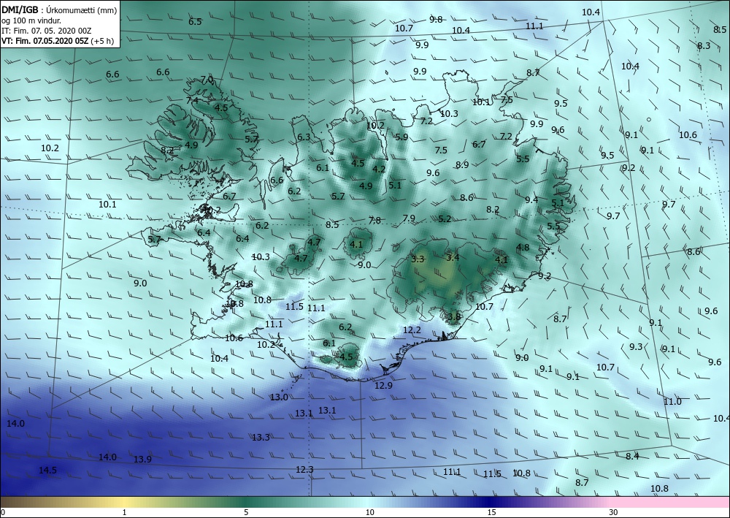Click the '8.9' value in the northeast interior
This screenshot has width=730, height=518.
(x=462, y=164)
